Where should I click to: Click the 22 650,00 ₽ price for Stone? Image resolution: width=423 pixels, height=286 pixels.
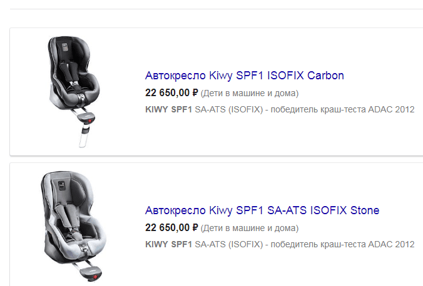point(171,227)
